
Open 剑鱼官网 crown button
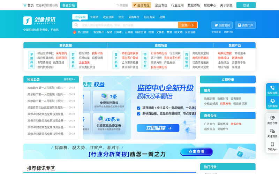click(x=222, y=25)
